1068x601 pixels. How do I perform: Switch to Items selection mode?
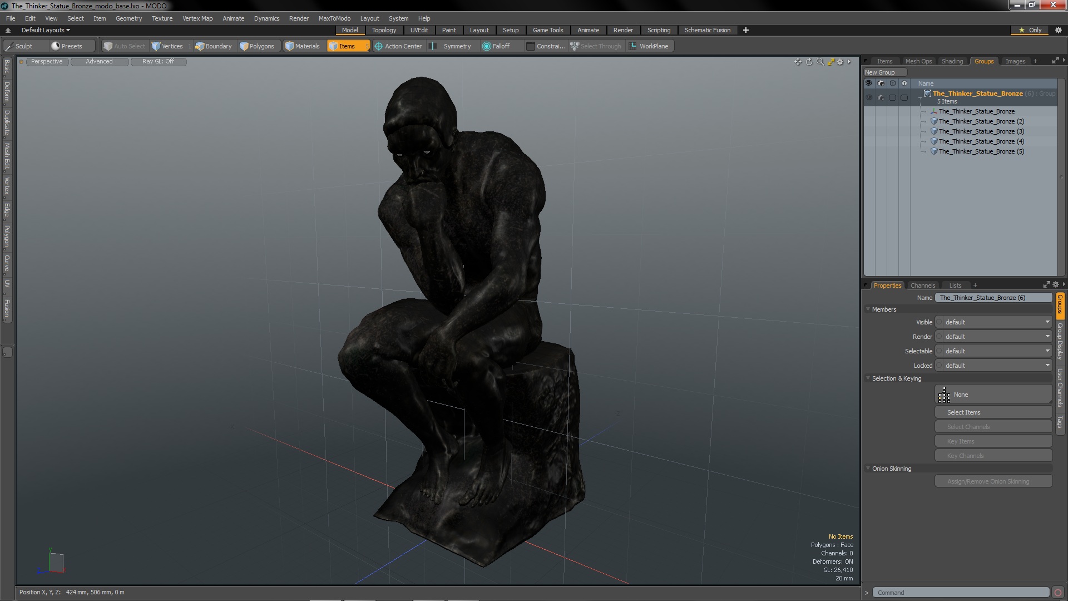click(347, 46)
